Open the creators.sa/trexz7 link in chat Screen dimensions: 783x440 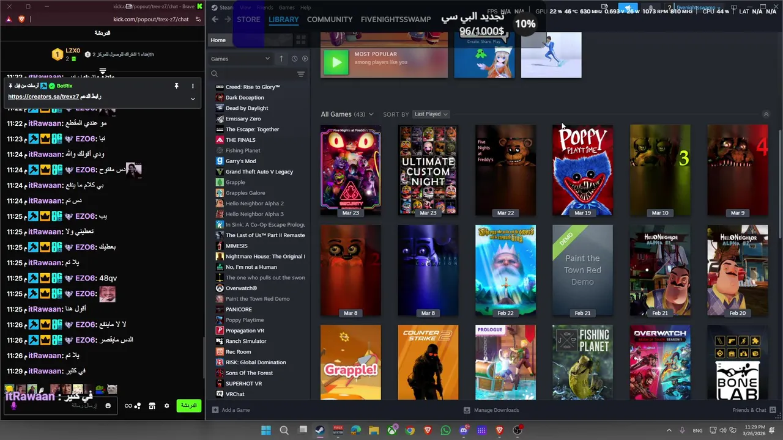(x=43, y=97)
